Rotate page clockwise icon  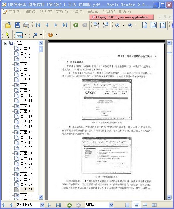click(x=96, y=25)
